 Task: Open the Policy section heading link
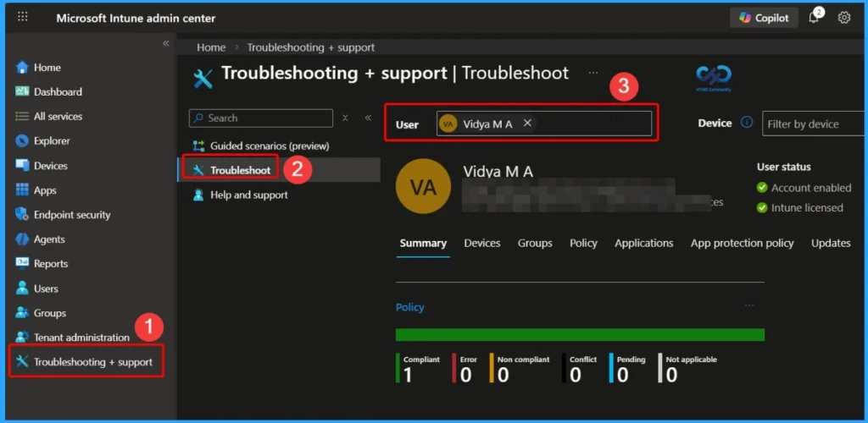(409, 308)
